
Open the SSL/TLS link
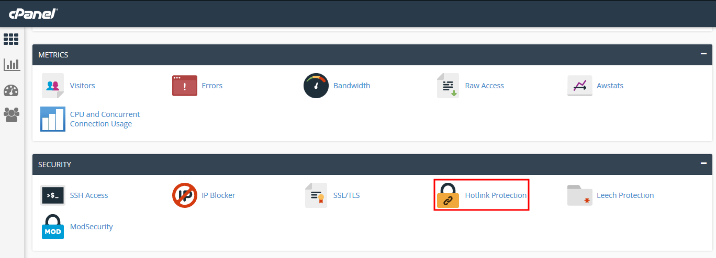tap(346, 195)
